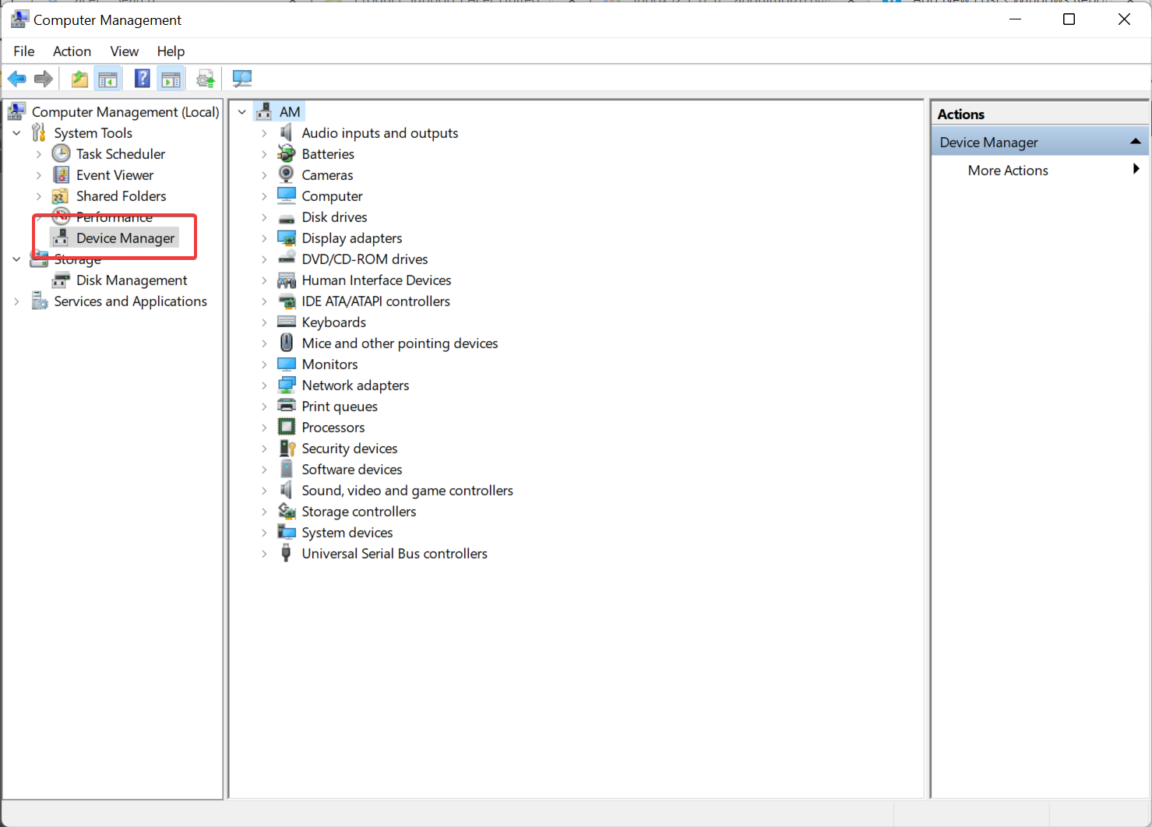
Task: Click the Services and Applications label
Action: [x=130, y=301]
